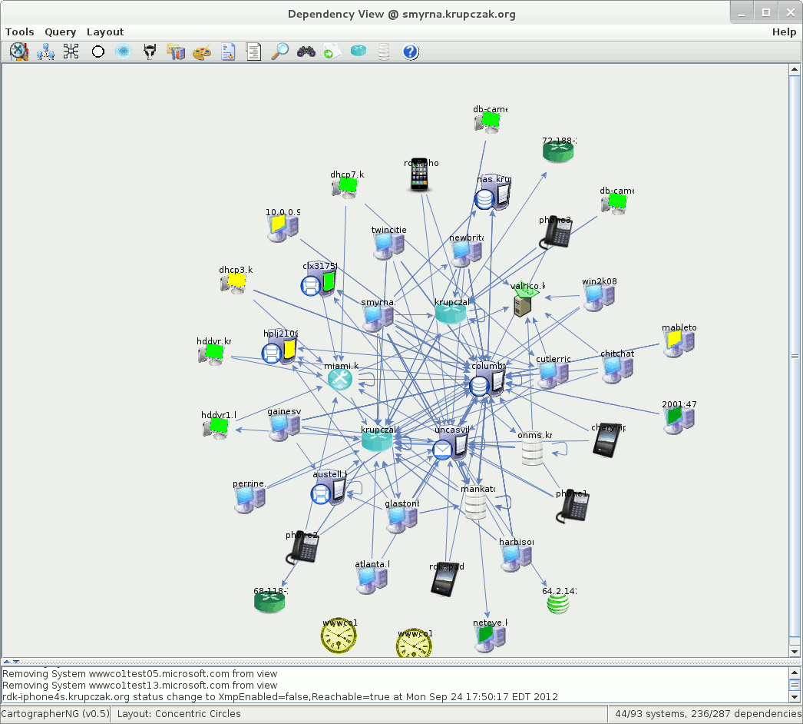Open the color palette toolbar icon

201,51
